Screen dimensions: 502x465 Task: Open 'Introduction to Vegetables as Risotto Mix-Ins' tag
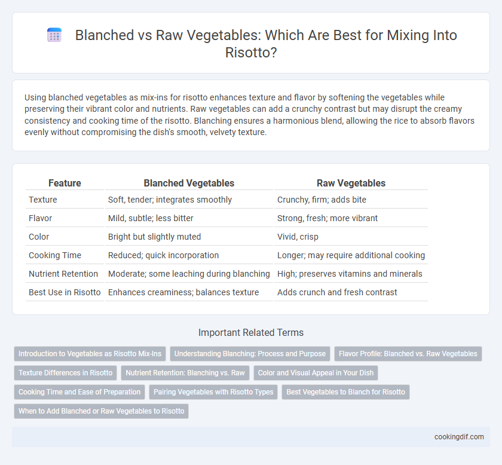[90, 354]
